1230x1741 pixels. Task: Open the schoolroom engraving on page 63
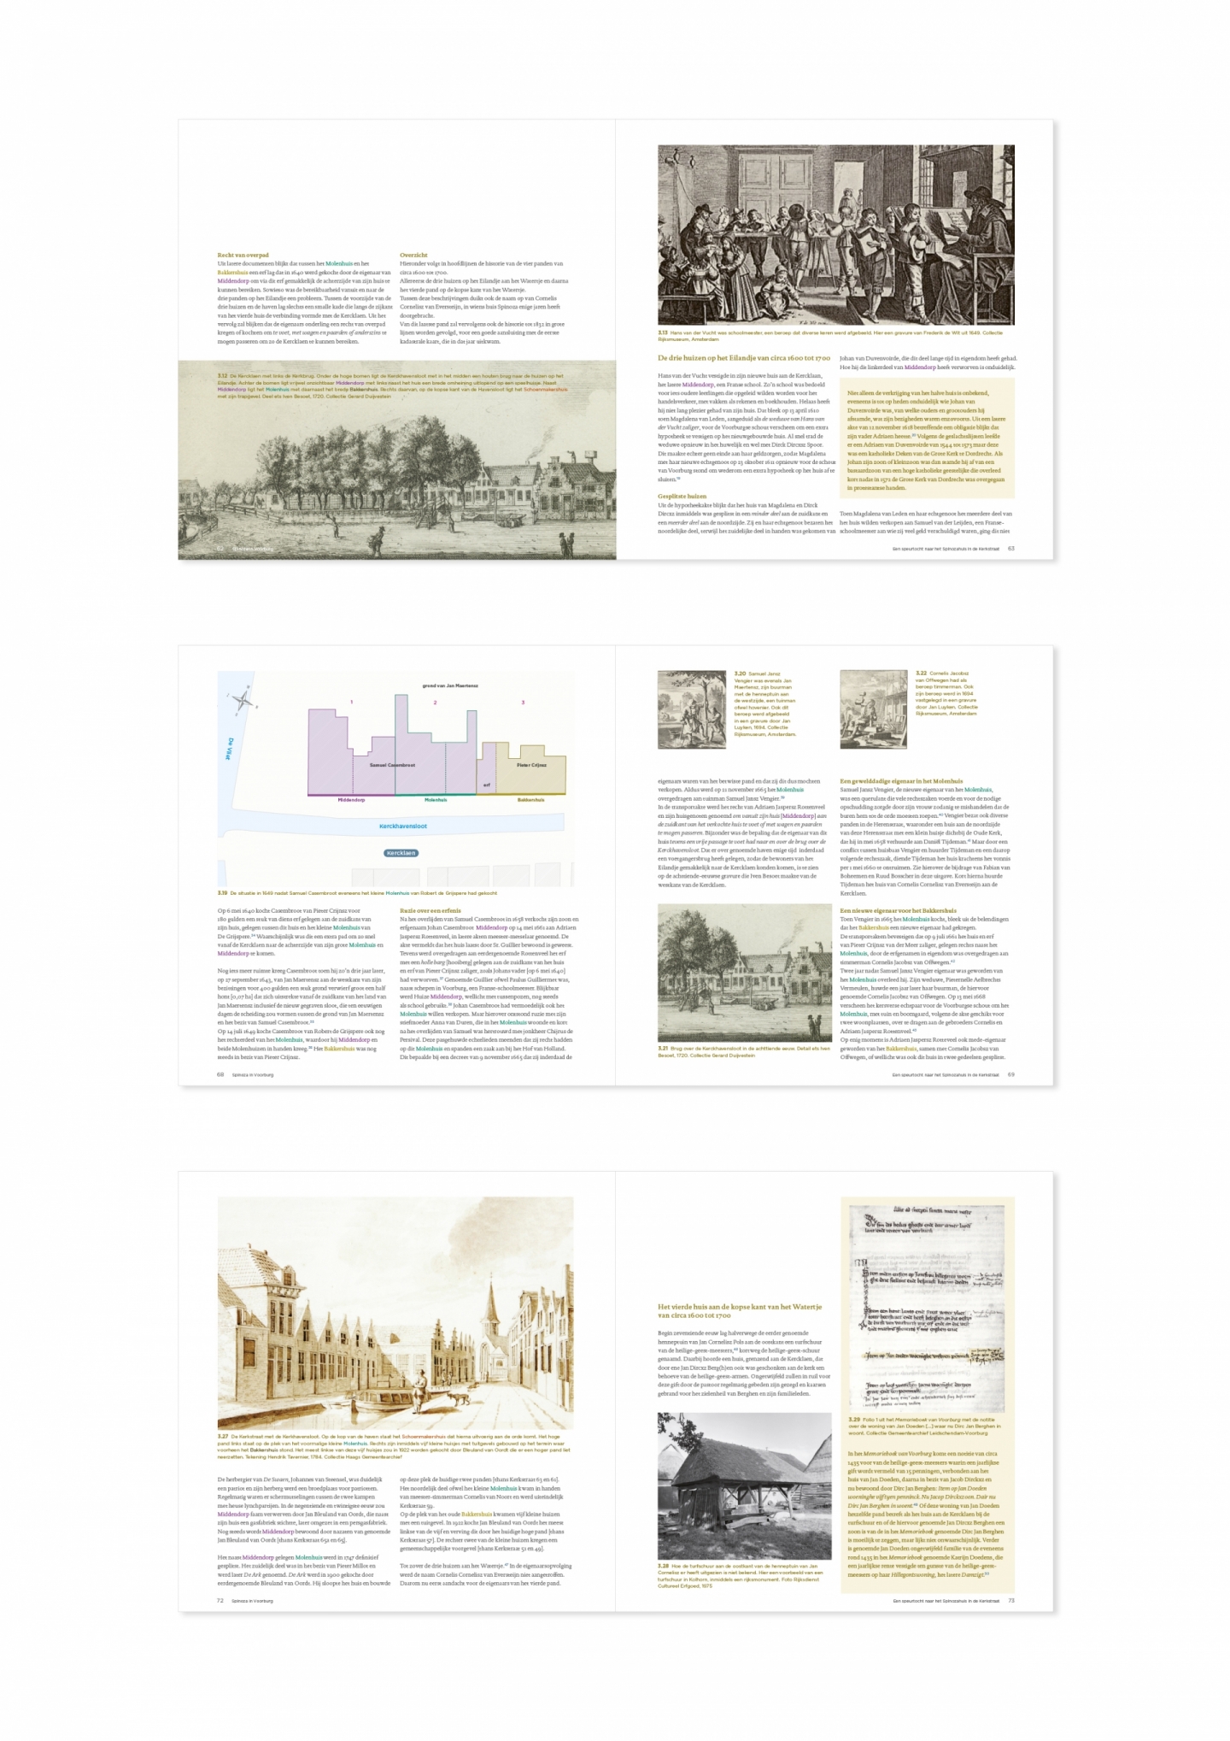click(x=835, y=235)
